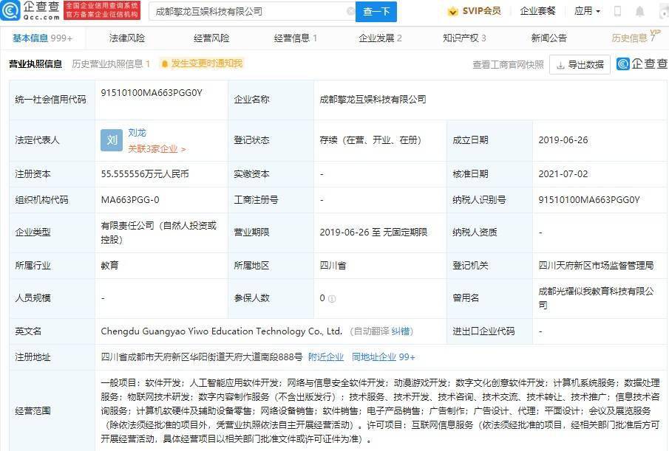The image size is (669, 451).
Task: Click company name 成都擎龙互娱科技有限公司 in the table
Action: [x=373, y=99]
